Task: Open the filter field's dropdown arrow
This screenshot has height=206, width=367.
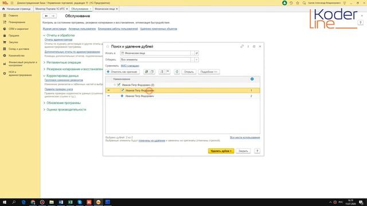Action: click(x=197, y=60)
